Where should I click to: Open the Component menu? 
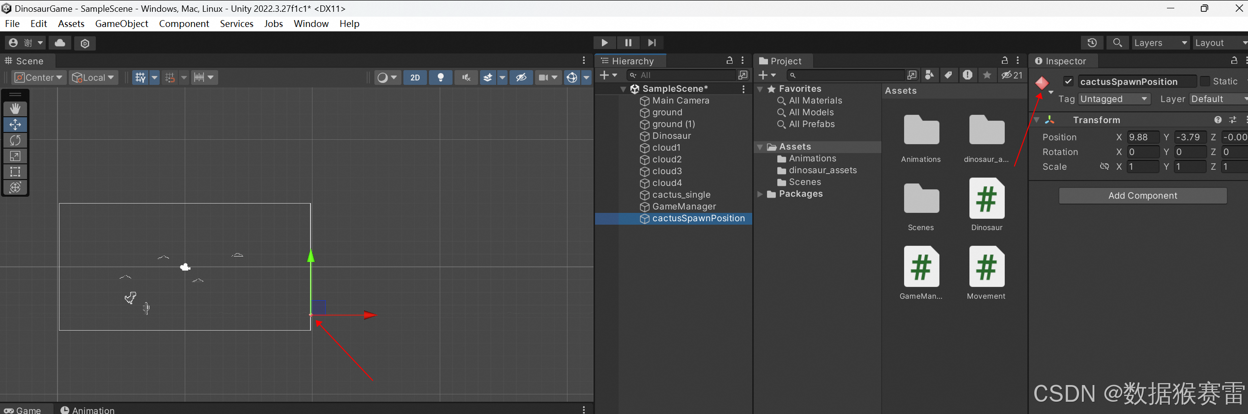click(x=184, y=24)
